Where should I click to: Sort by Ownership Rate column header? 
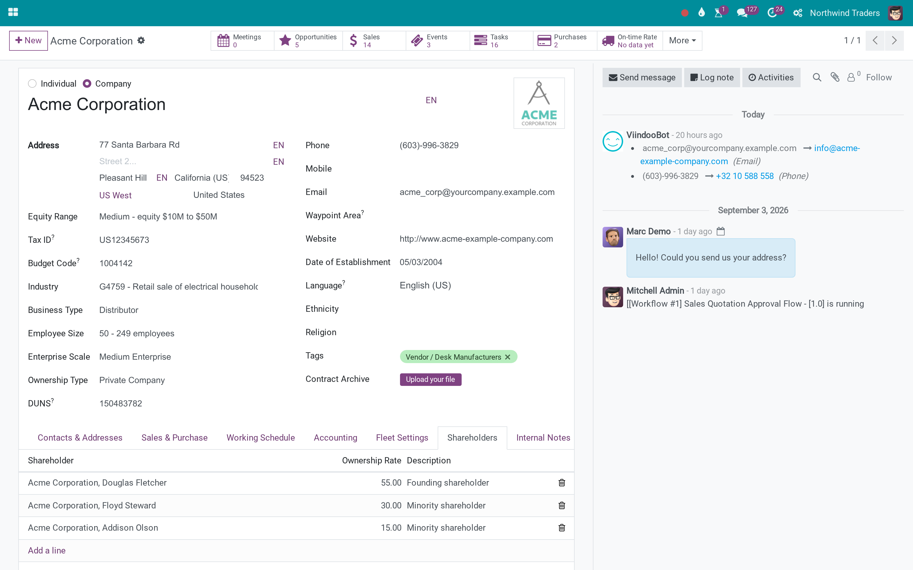[371, 461]
